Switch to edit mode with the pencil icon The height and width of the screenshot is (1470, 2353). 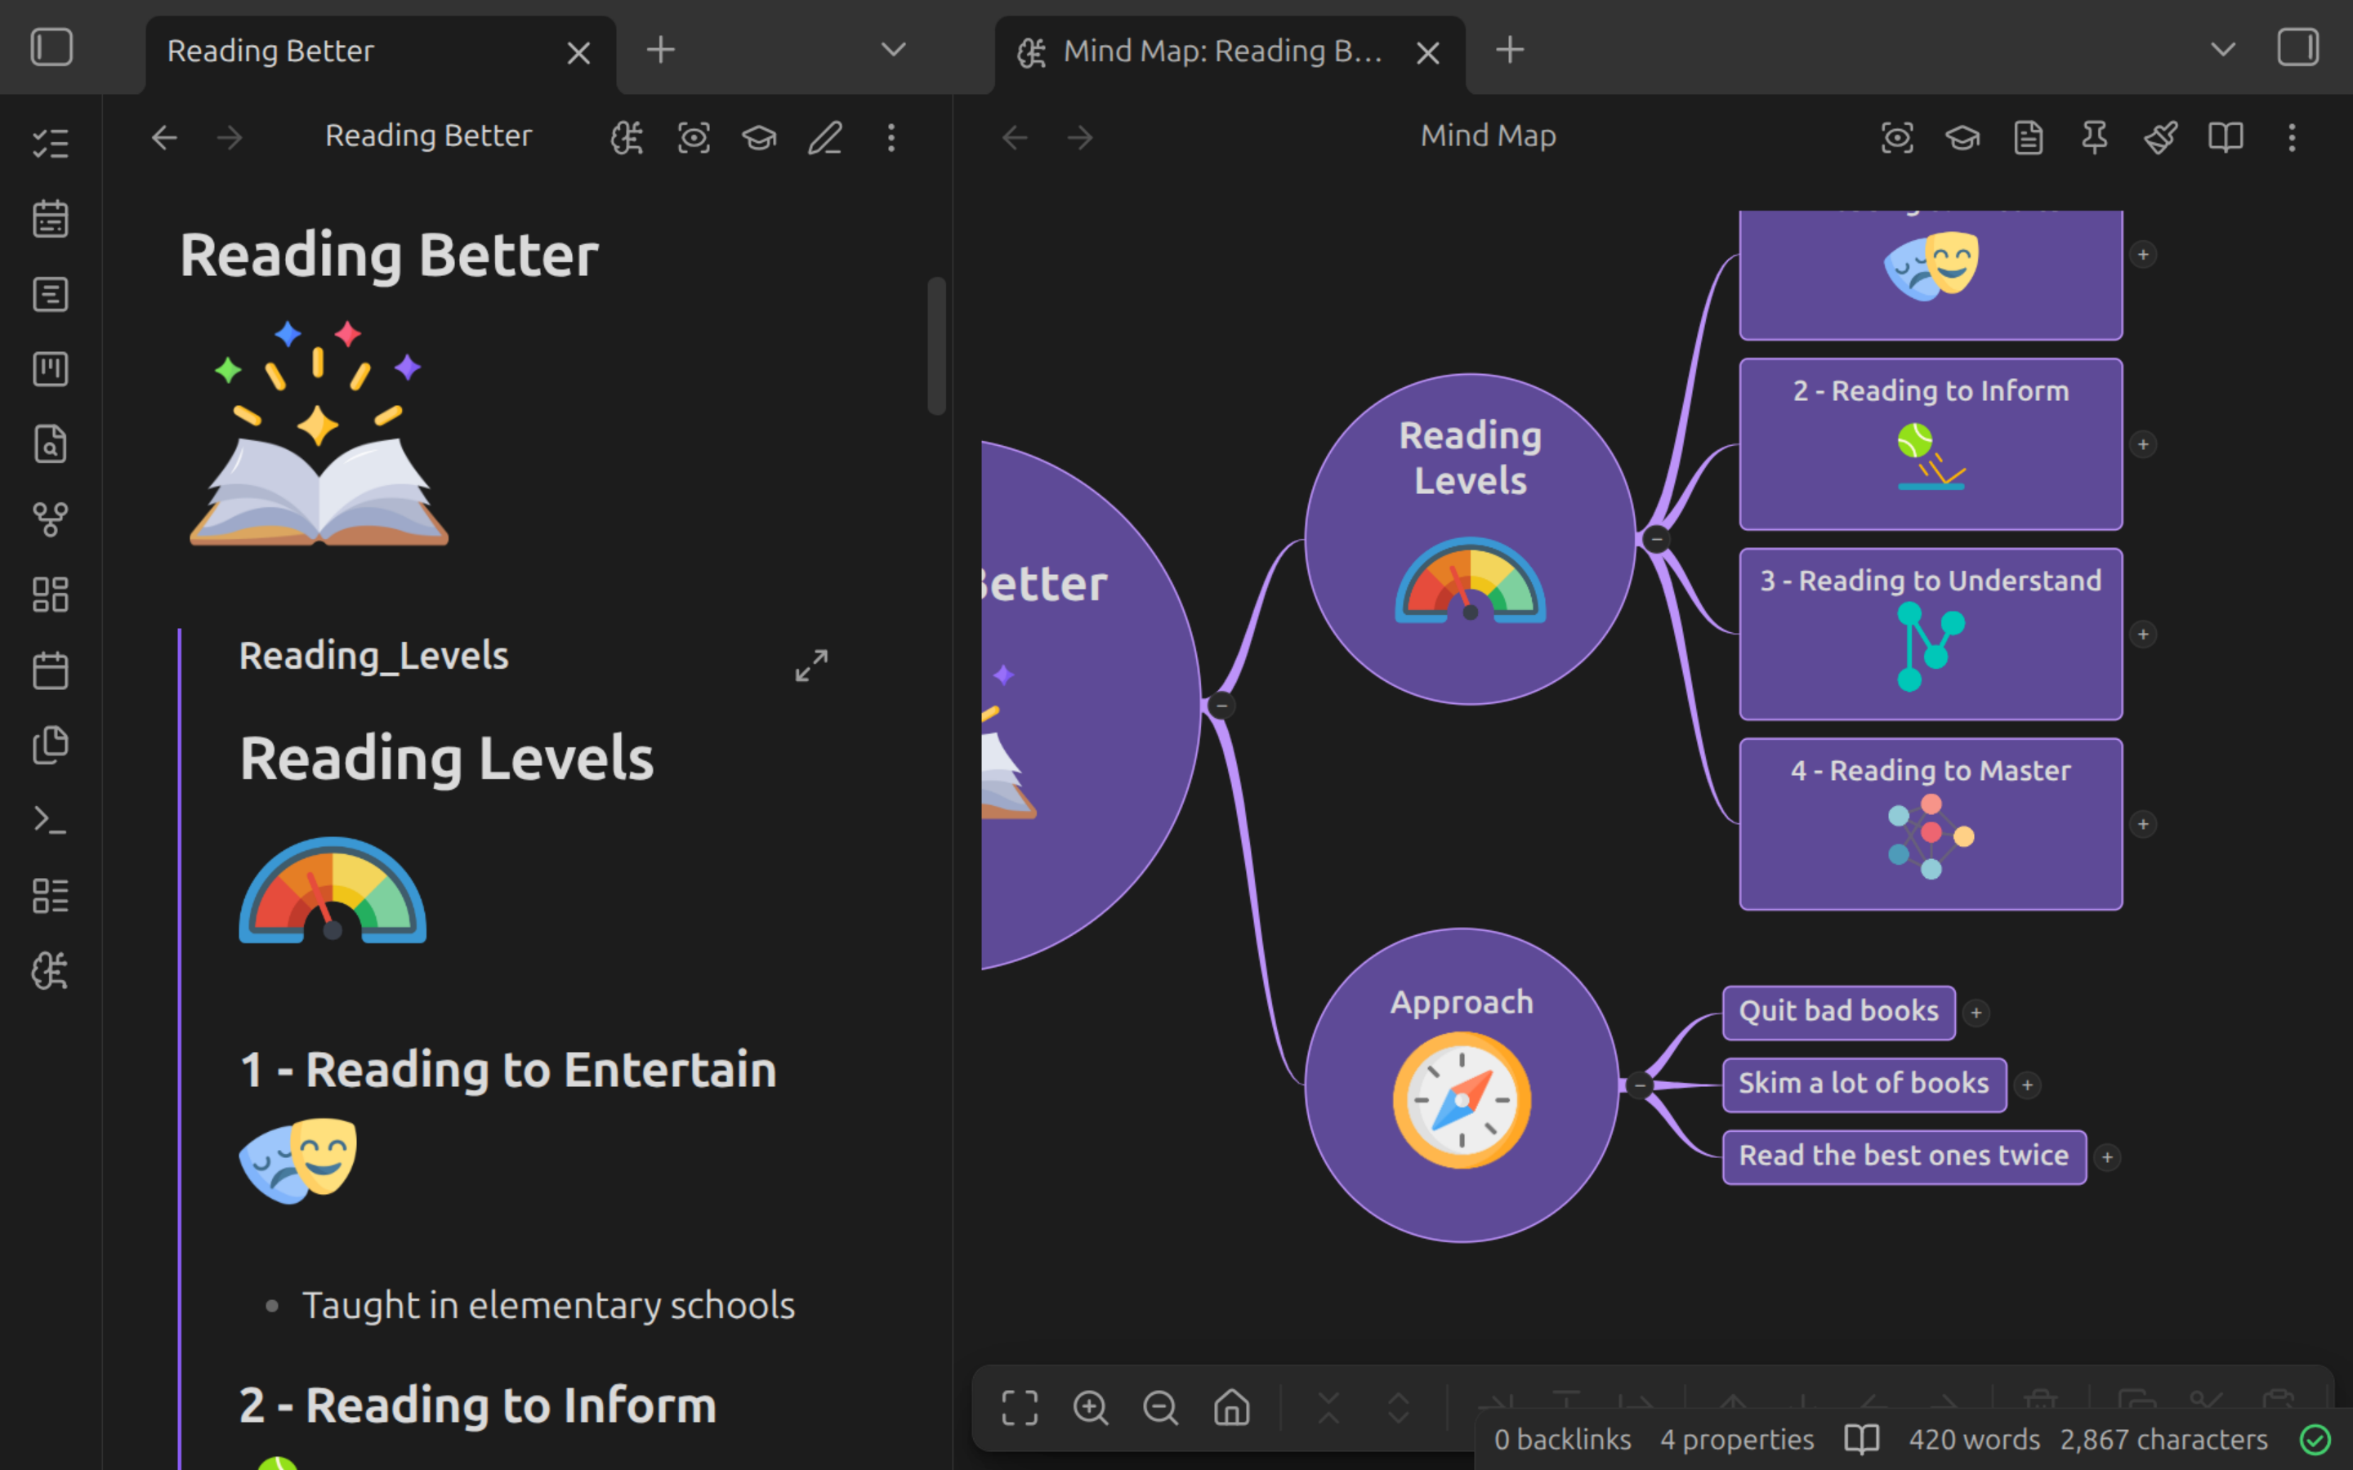pyautogui.click(x=825, y=138)
